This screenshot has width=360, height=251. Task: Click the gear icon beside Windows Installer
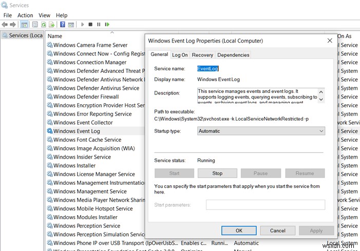point(50,165)
